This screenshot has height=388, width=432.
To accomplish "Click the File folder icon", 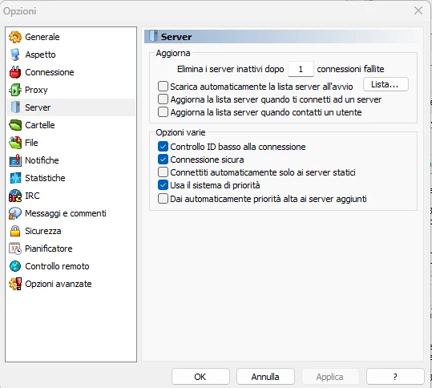I will 15,143.
